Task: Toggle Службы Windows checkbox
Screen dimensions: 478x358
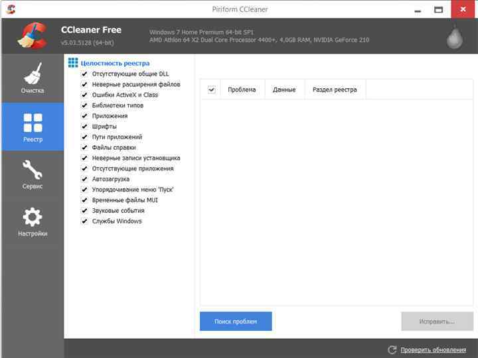Action: (84, 221)
